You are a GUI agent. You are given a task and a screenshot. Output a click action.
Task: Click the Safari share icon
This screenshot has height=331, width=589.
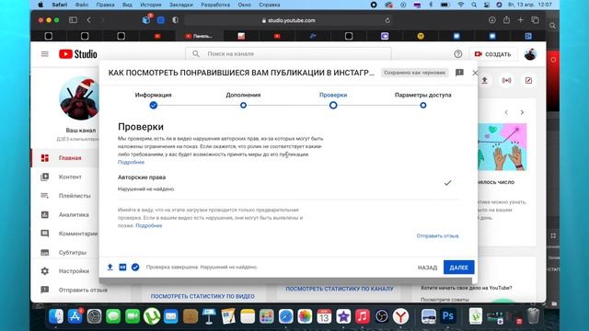click(x=506, y=20)
